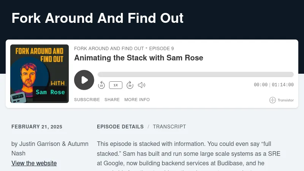Screen dimensions: 304x171
Task: Change the 1X playback speed
Action: 116,85
